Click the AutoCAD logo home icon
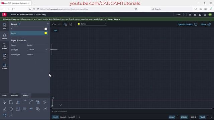The height and width of the screenshot is (120, 214). point(4,14)
